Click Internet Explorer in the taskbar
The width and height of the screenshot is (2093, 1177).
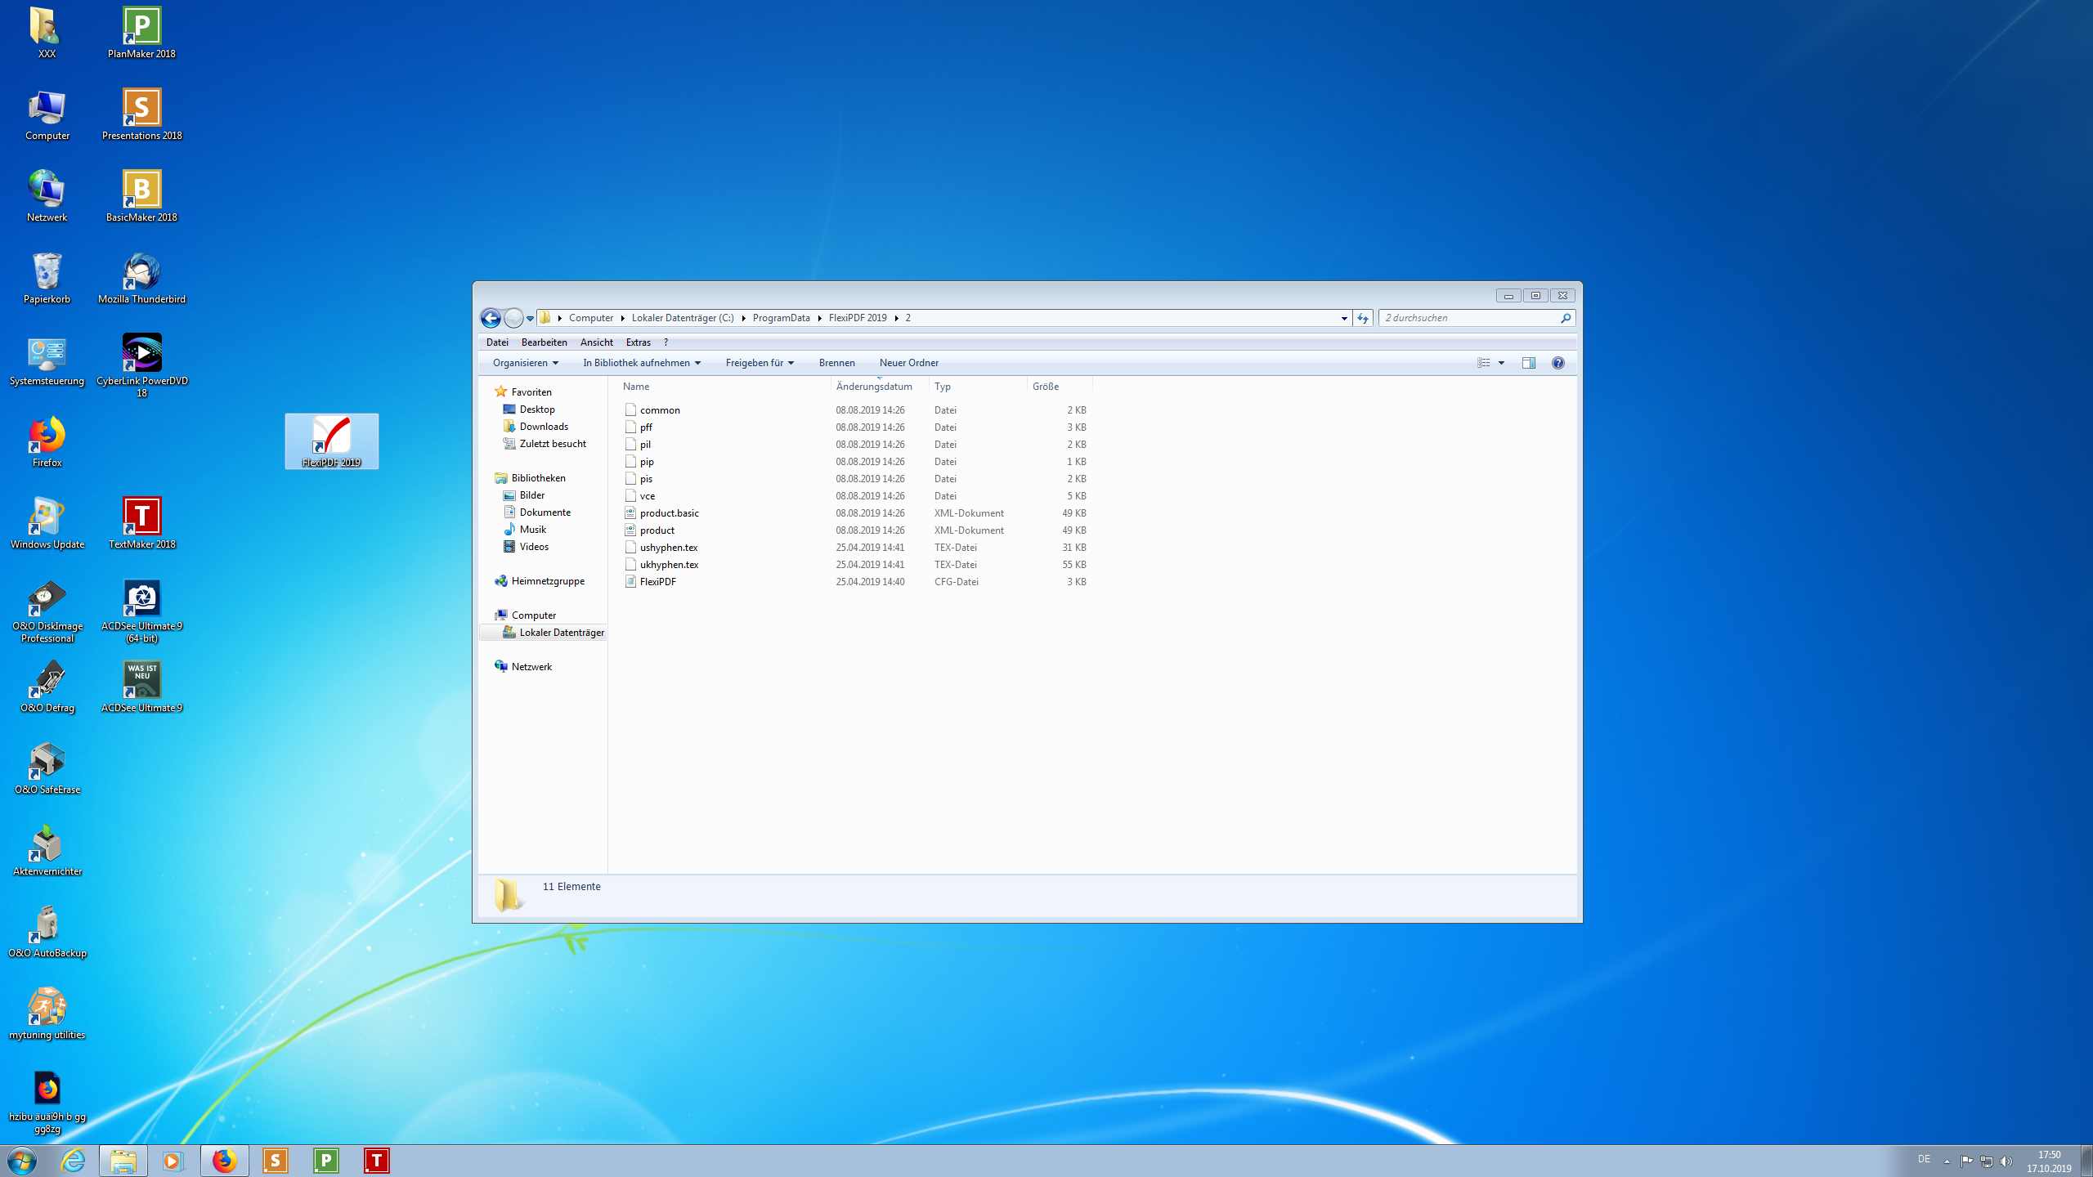click(74, 1161)
